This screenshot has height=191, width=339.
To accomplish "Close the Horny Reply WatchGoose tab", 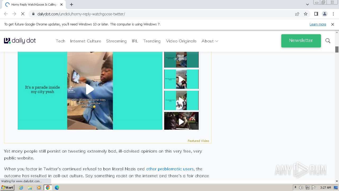I will (x=61, y=5).
